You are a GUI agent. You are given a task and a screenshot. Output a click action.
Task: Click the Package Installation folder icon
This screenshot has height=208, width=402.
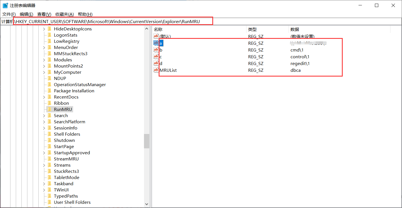click(50, 91)
